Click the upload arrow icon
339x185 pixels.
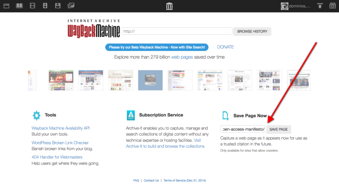click(320, 6)
